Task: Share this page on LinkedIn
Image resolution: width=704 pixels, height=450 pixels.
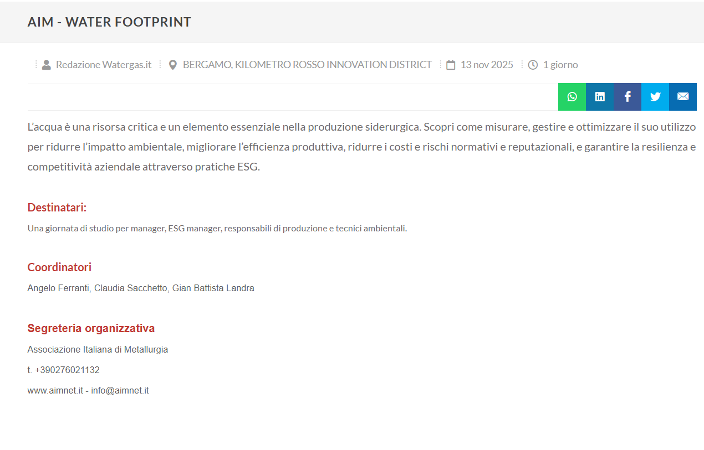Action: click(x=600, y=97)
